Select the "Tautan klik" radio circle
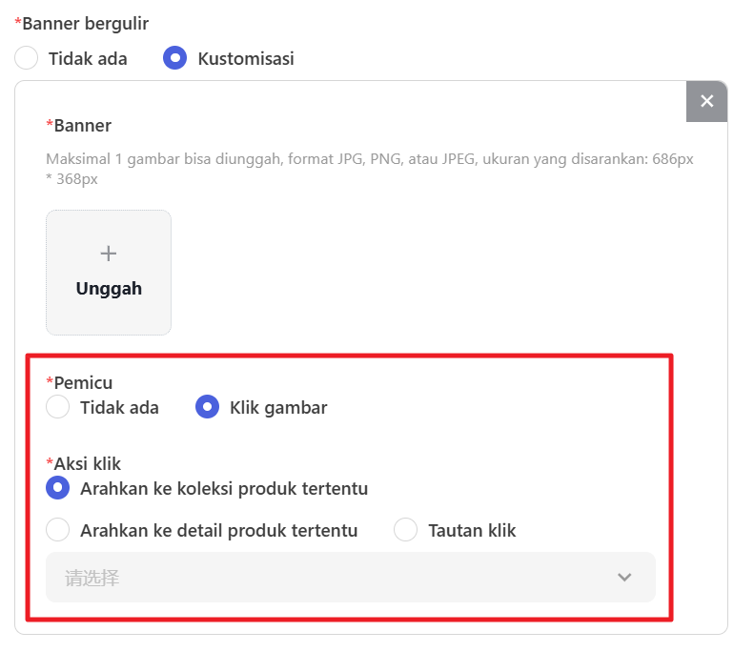 (x=406, y=530)
